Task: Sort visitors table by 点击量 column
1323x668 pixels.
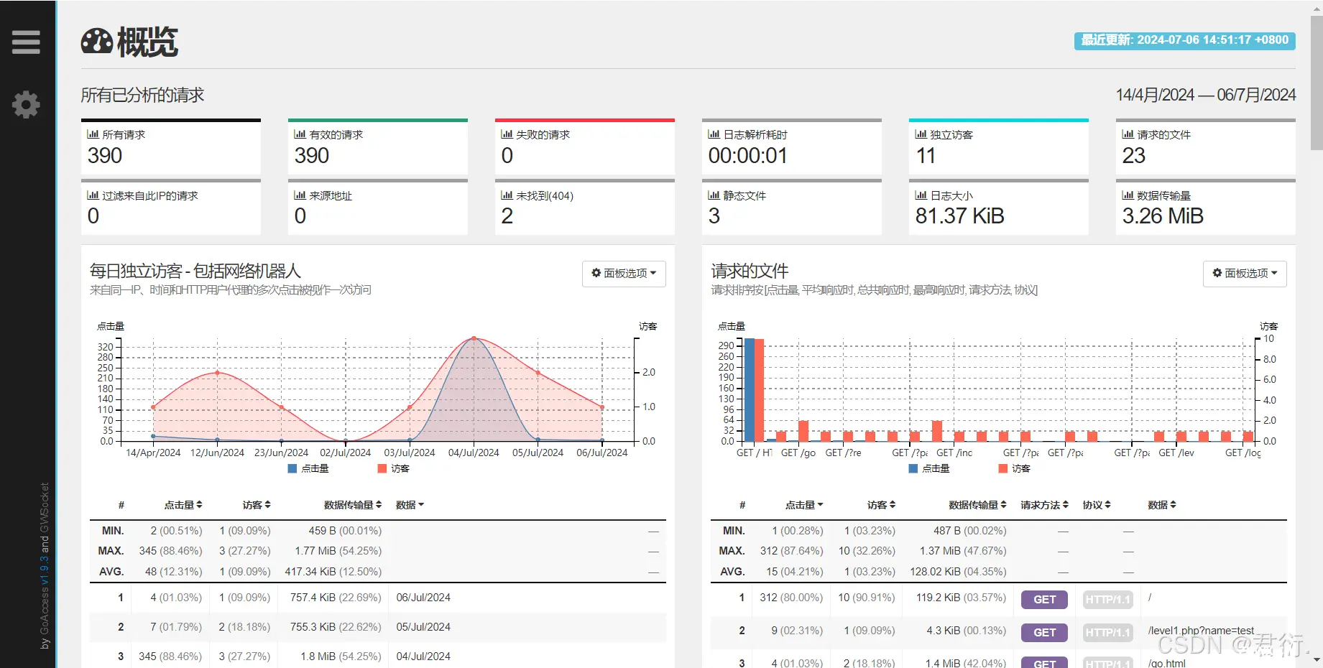Action: tap(183, 505)
